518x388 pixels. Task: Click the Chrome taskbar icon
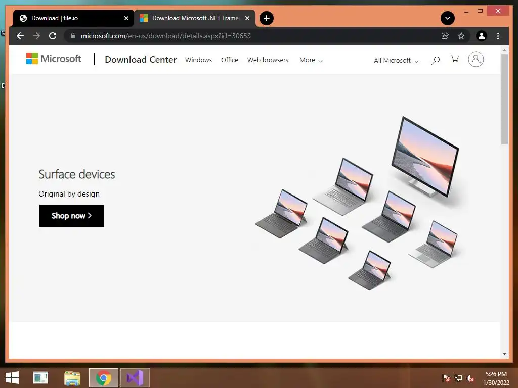coord(103,378)
